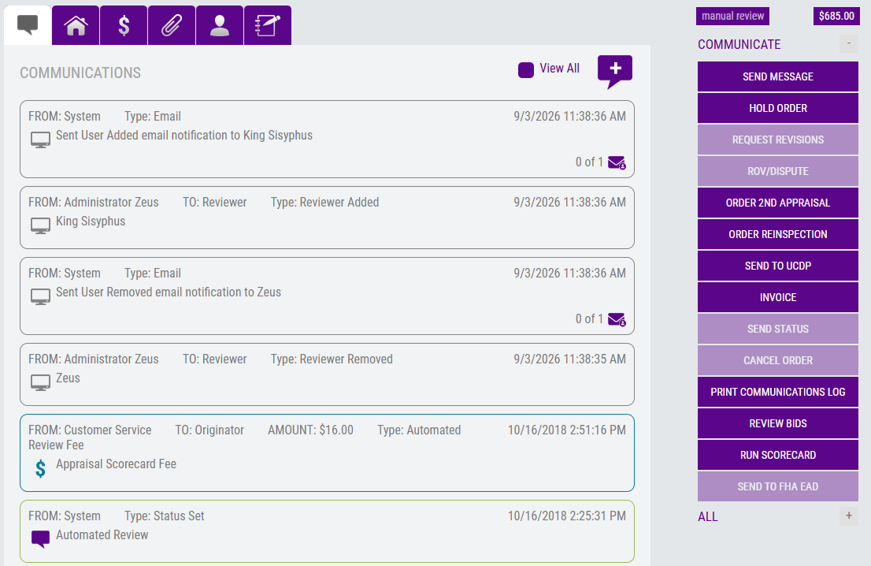
Task: Click the HOLD ORDER button
Action: click(x=778, y=109)
